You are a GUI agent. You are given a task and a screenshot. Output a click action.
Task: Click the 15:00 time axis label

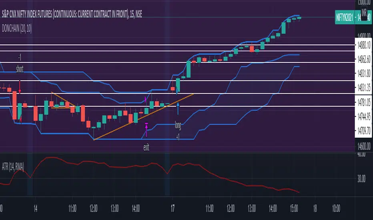pos(294,208)
